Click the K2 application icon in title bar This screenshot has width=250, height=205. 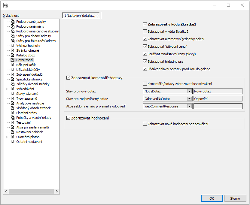[5, 5]
